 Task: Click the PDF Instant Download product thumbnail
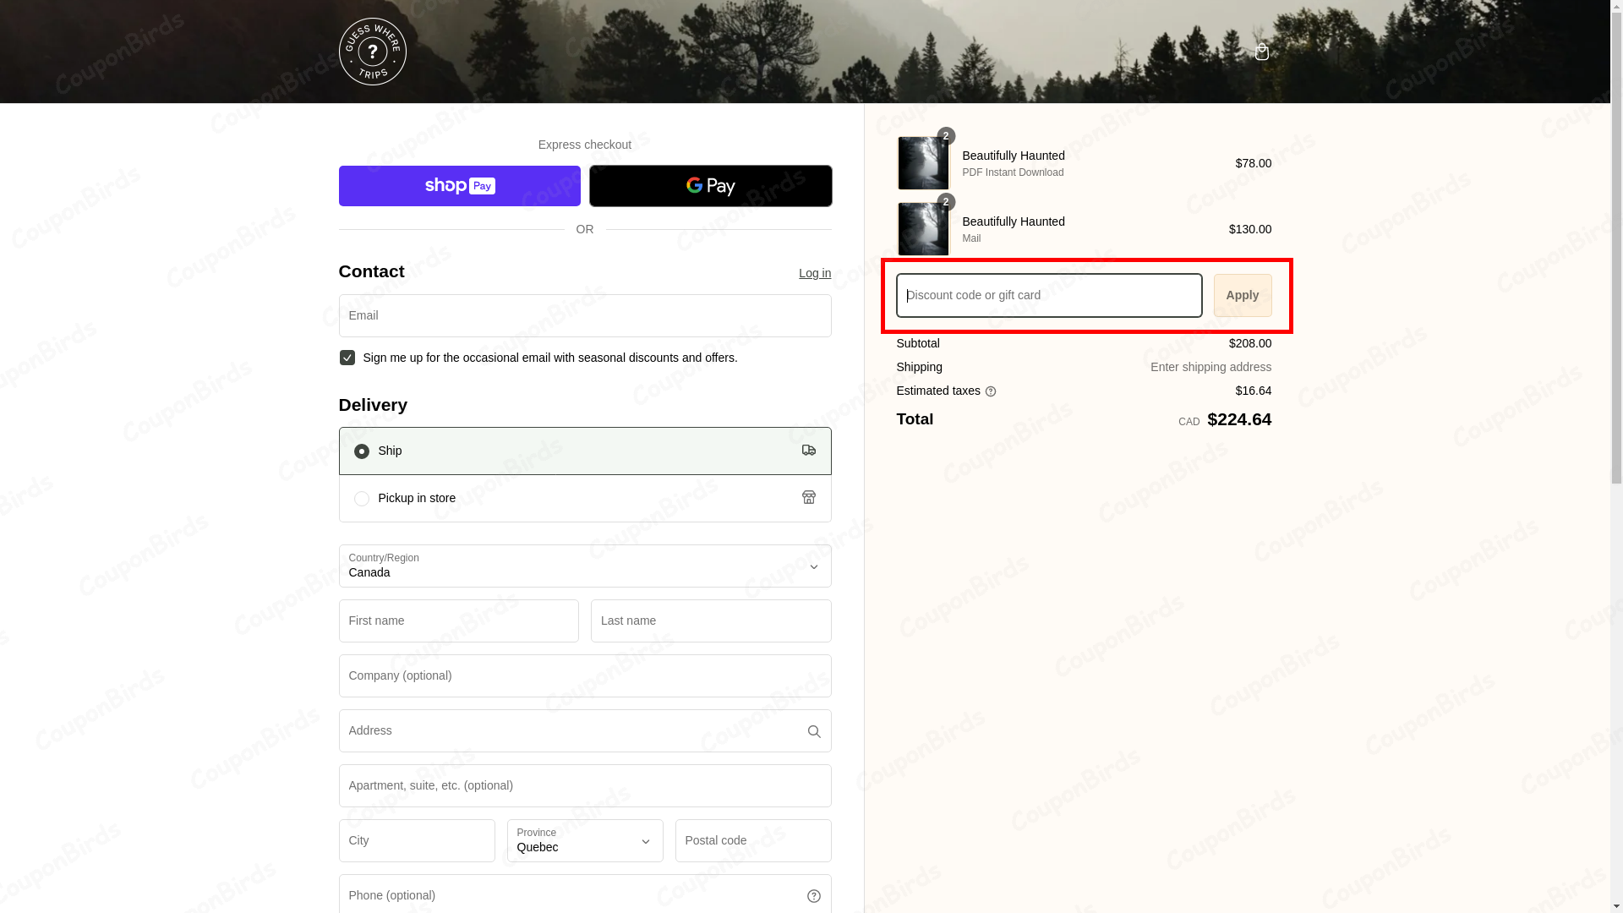tap(923, 163)
